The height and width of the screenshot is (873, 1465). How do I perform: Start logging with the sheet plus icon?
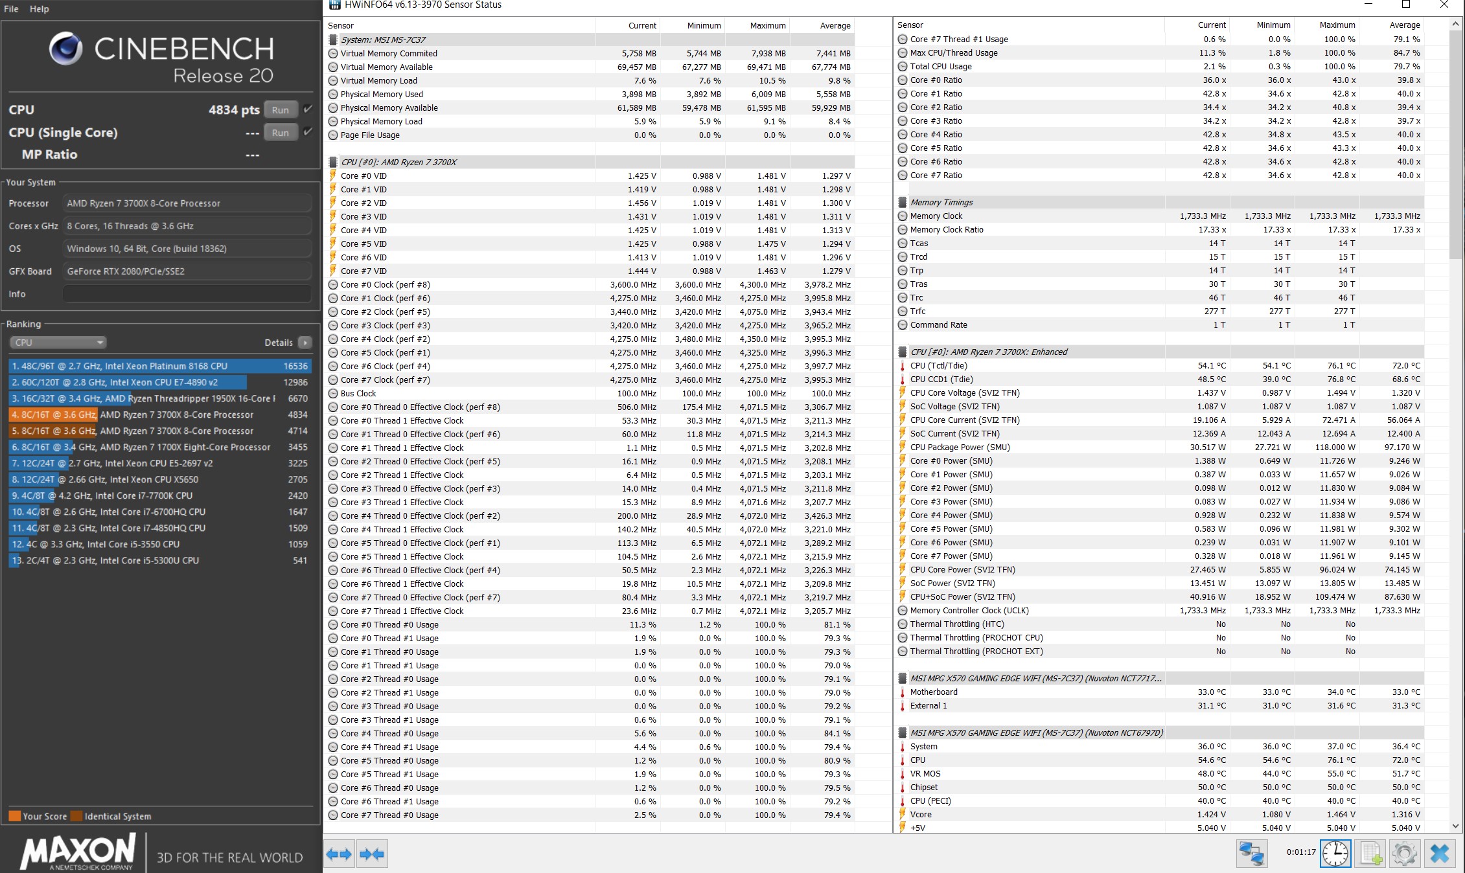click(x=1370, y=854)
